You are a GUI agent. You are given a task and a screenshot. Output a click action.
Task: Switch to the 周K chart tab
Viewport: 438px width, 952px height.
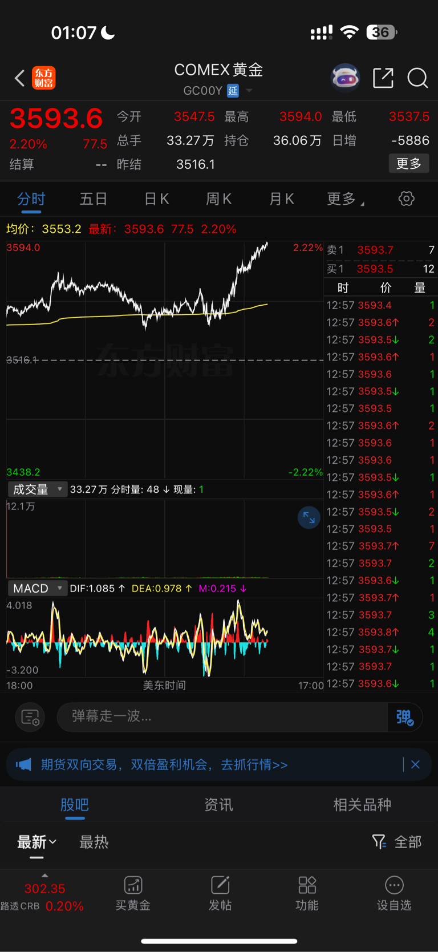[x=218, y=198]
